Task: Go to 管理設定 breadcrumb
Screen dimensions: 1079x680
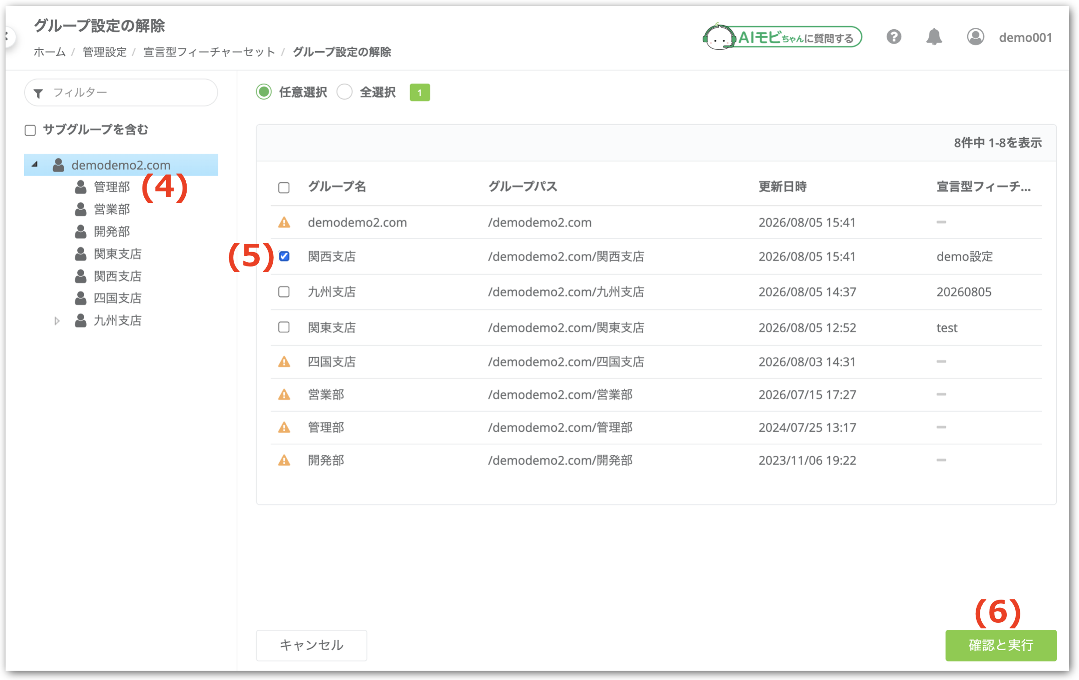Action: (x=105, y=52)
